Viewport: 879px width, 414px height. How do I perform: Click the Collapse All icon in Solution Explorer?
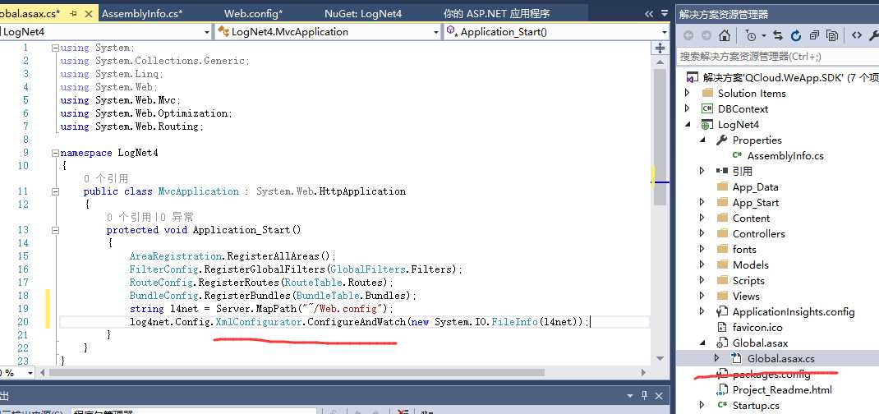pyautogui.click(x=814, y=36)
